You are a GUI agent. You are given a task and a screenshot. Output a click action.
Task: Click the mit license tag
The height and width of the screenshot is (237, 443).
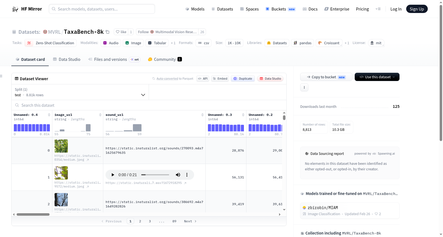(376, 43)
